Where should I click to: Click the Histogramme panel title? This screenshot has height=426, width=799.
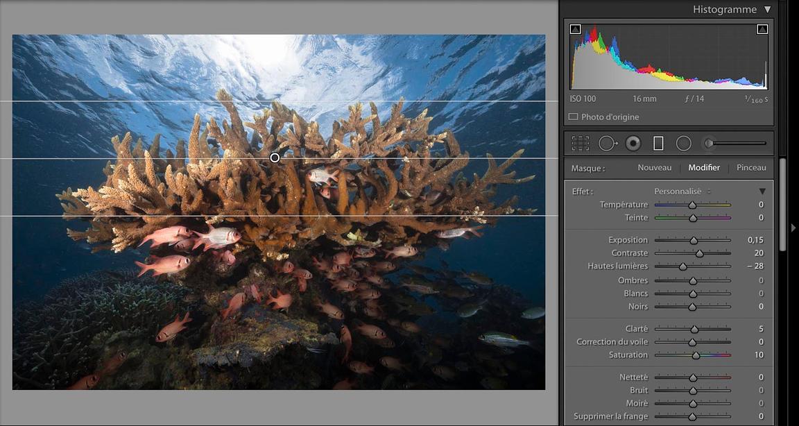(725, 10)
